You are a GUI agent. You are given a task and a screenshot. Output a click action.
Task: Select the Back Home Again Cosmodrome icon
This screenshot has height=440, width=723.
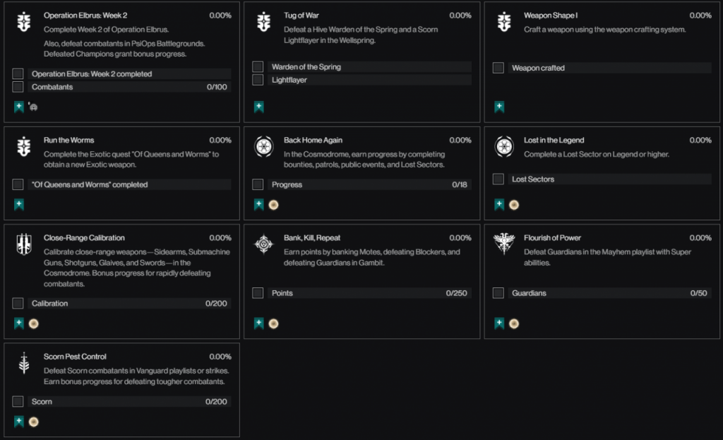(x=263, y=148)
